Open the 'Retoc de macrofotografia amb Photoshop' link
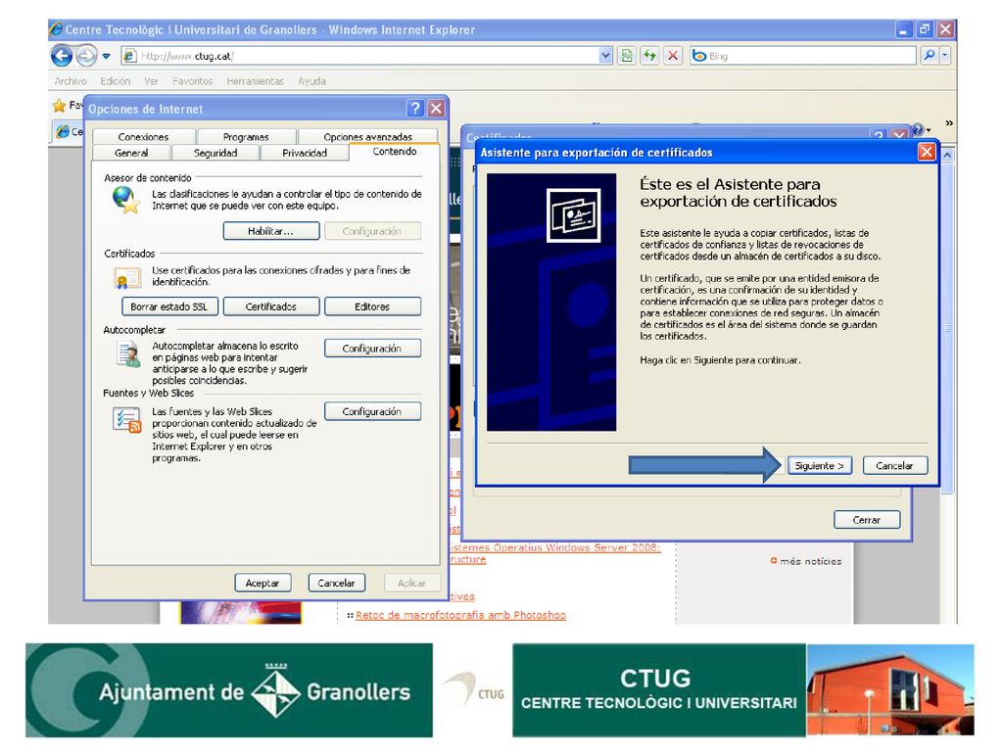Image resolution: width=1003 pixels, height=752 pixels. 460,615
